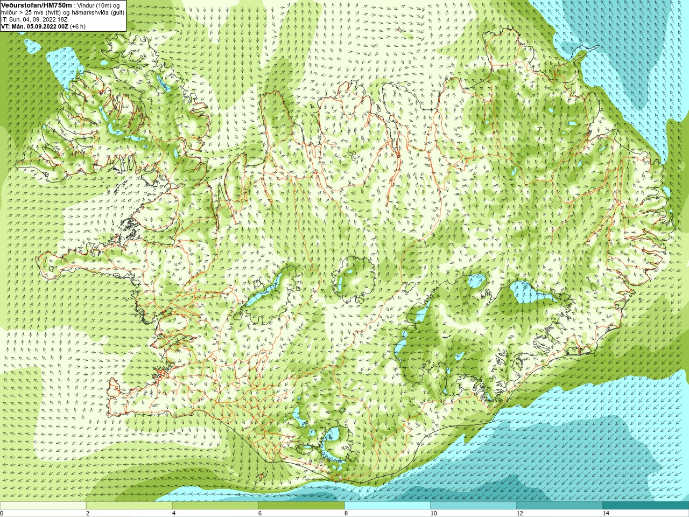Click the 10–12 m/s turquoise swatch

(474, 506)
